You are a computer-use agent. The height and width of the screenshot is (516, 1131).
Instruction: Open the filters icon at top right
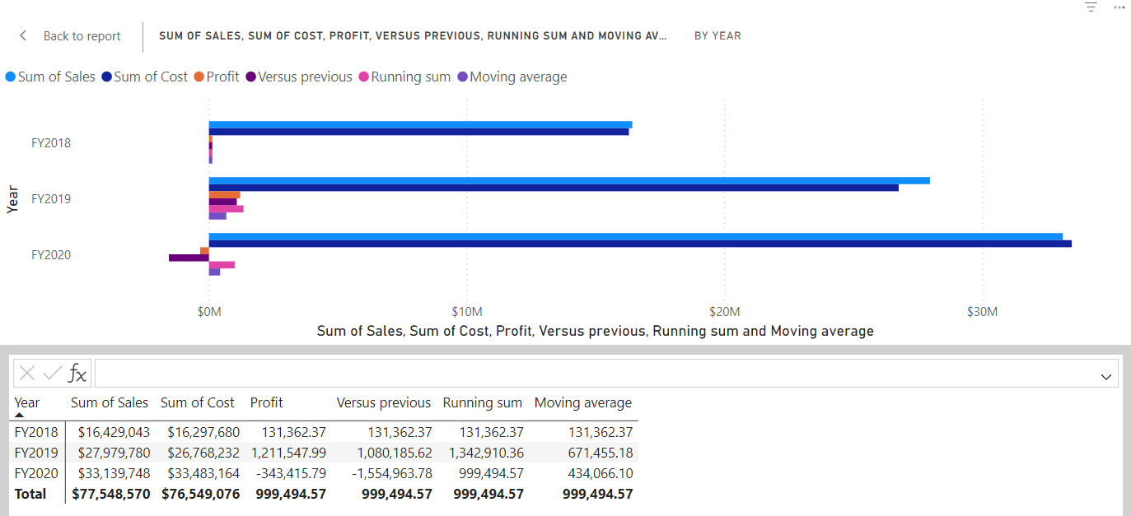1091,7
